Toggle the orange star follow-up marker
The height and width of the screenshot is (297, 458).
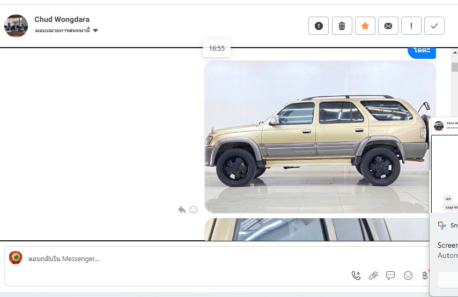click(365, 26)
